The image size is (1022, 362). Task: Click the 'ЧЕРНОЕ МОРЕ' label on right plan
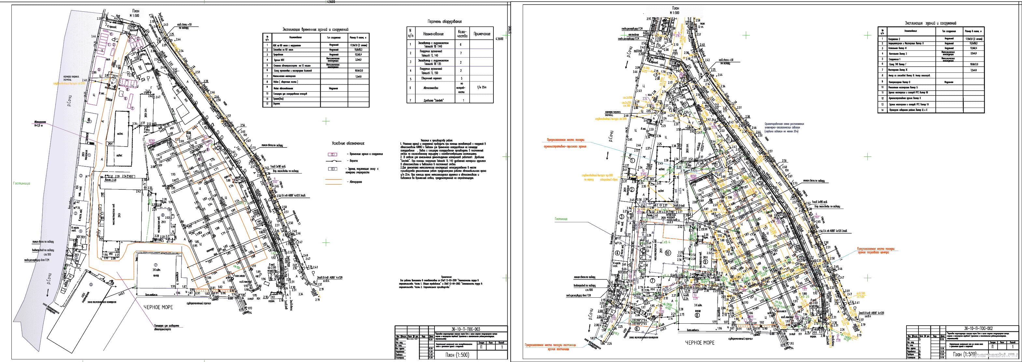click(699, 343)
